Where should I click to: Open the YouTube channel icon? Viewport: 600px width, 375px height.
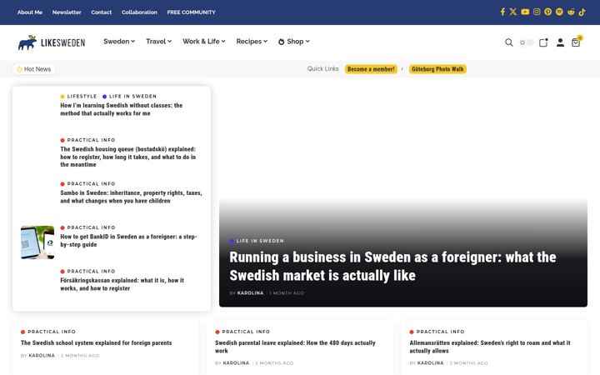click(x=525, y=12)
